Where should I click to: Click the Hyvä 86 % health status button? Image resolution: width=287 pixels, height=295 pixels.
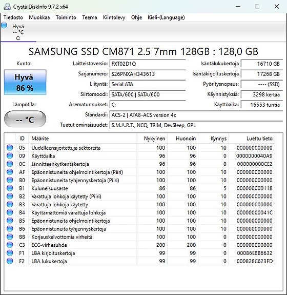pos(25,82)
